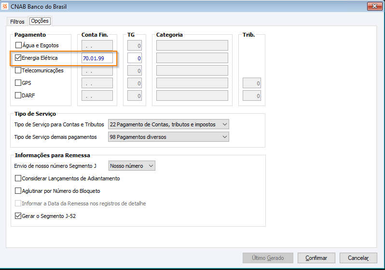385x270 pixels.
Task: Click Trib. field in DARF row
Action: coord(252,96)
